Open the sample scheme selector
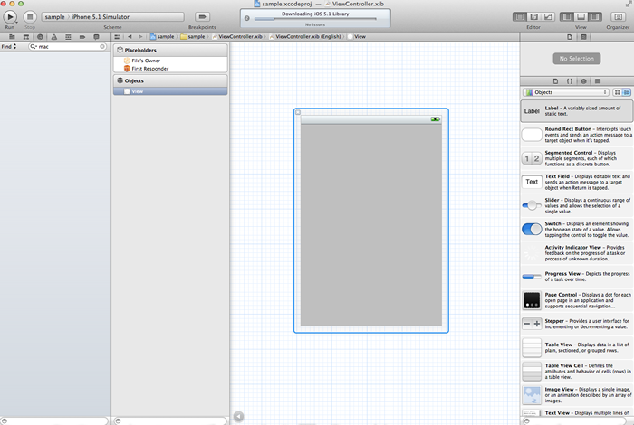 pyautogui.click(x=54, y=17)
